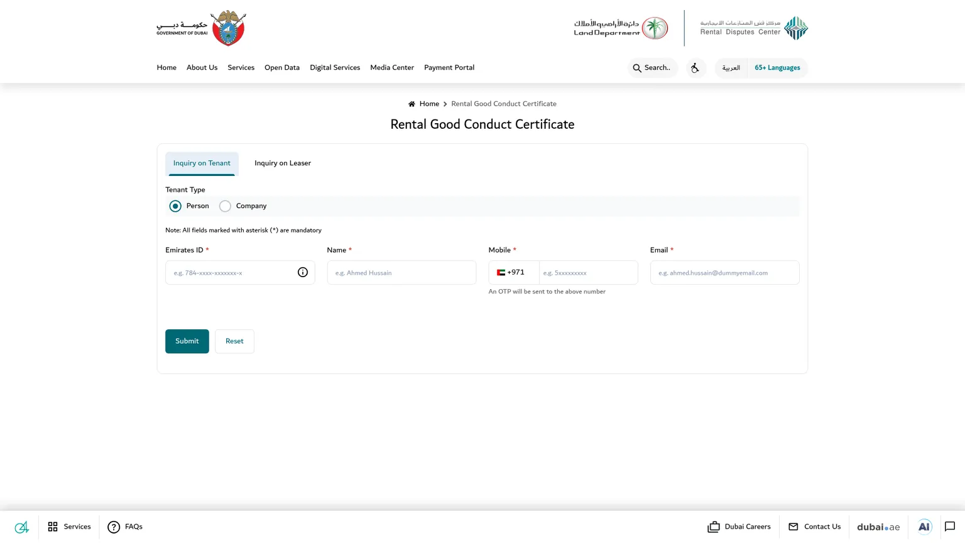Switch to Inquiry on Leaser tab
The image size is (965, 543).
pyautogui.click(x=283, y=163)
